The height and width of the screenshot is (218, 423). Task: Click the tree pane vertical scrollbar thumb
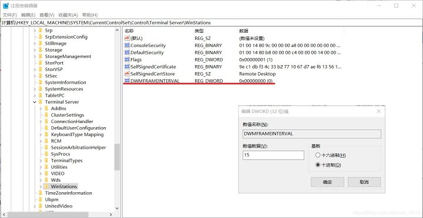(x=117, y=157)
